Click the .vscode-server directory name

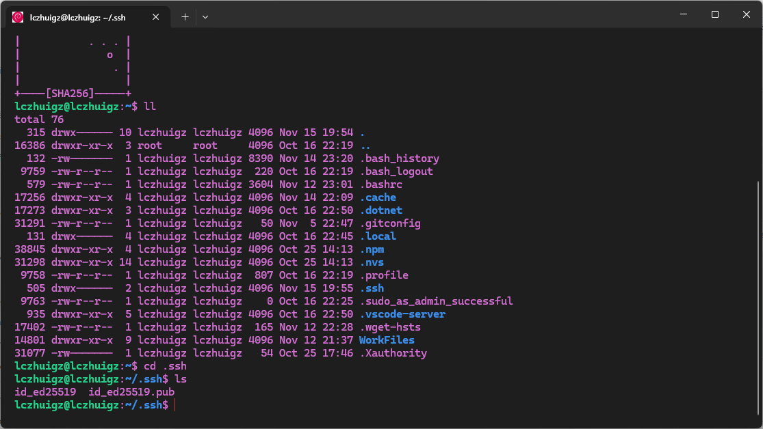pos(402,314)
